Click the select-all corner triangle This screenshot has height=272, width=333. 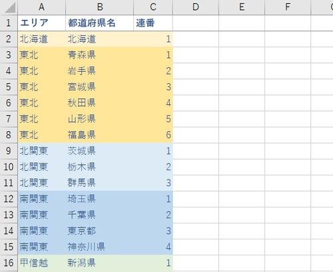click(10, 7)
